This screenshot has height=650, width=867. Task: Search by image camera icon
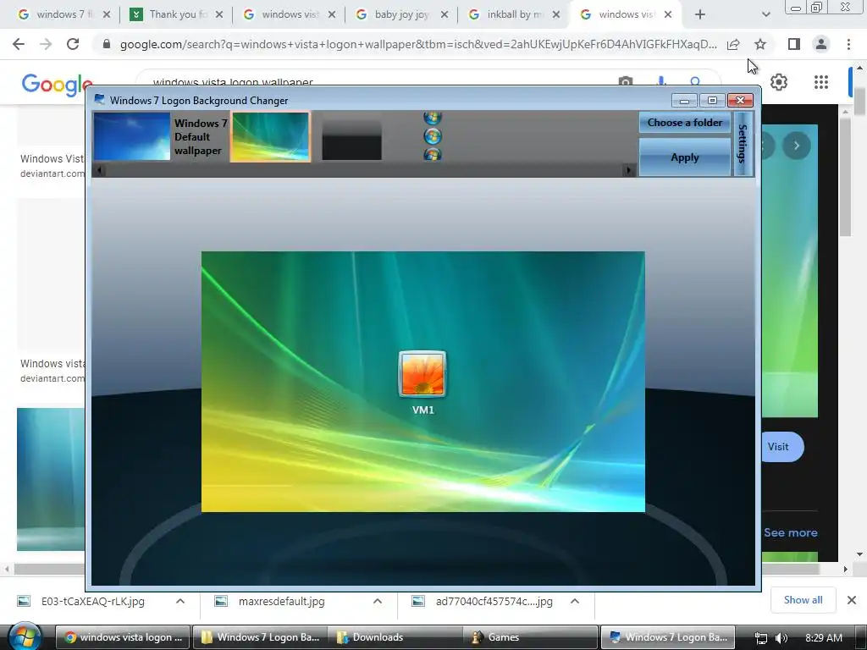point(626,82)
